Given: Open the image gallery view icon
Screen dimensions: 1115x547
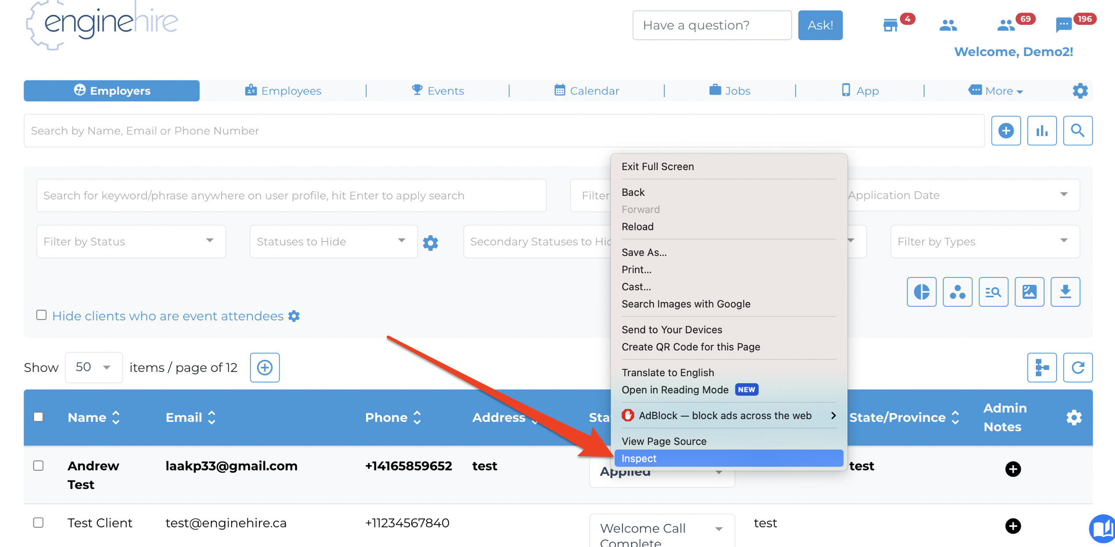Looking at the screenshot, I should point(1029,291).
